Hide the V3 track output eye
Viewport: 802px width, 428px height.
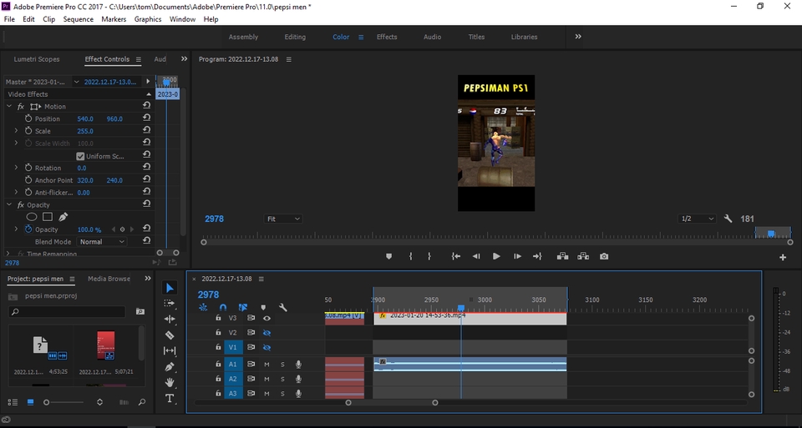[267, 318]
